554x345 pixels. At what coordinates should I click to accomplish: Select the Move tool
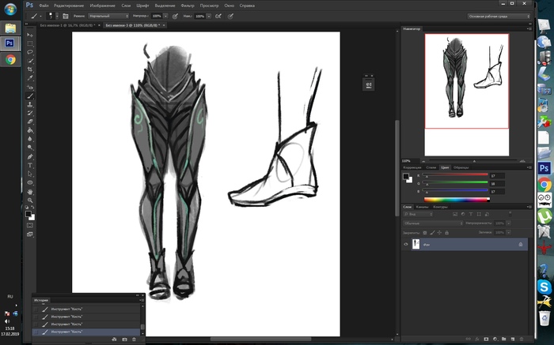pyautogui.click(x=30, y=35)
